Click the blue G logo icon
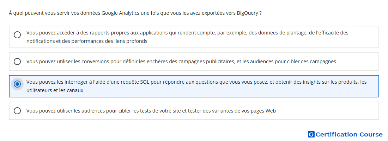The width and height of the screenshot is (388, 141). click(311, 134)
